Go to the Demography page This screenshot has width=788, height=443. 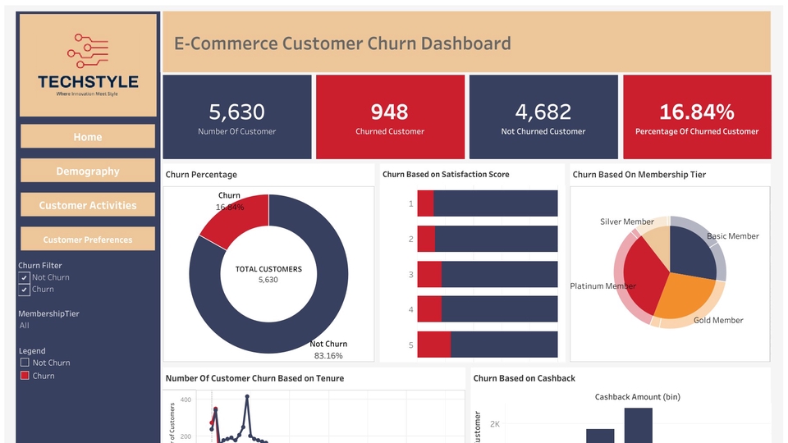[x=88, y=171]
